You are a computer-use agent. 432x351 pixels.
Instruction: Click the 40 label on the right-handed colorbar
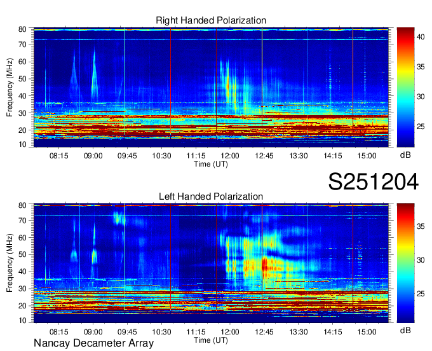click(421, 37)
